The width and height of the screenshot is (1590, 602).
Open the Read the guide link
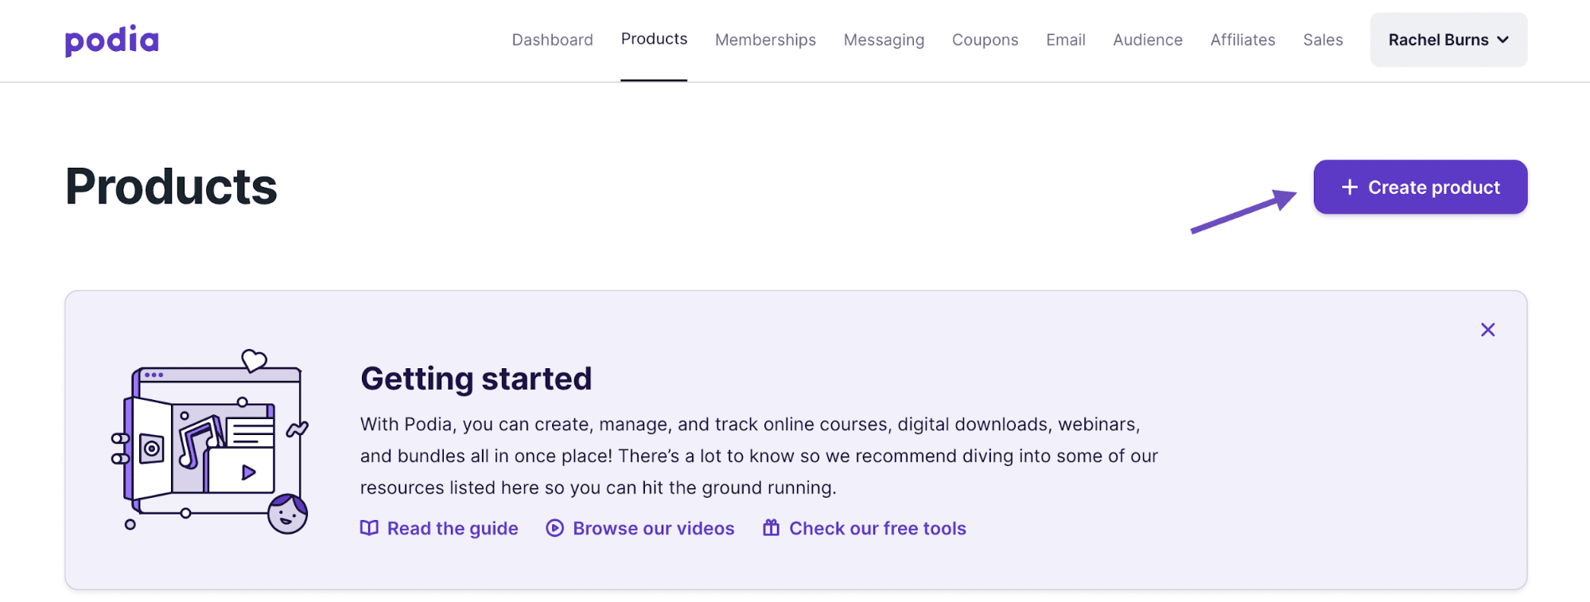coord(439,528)
